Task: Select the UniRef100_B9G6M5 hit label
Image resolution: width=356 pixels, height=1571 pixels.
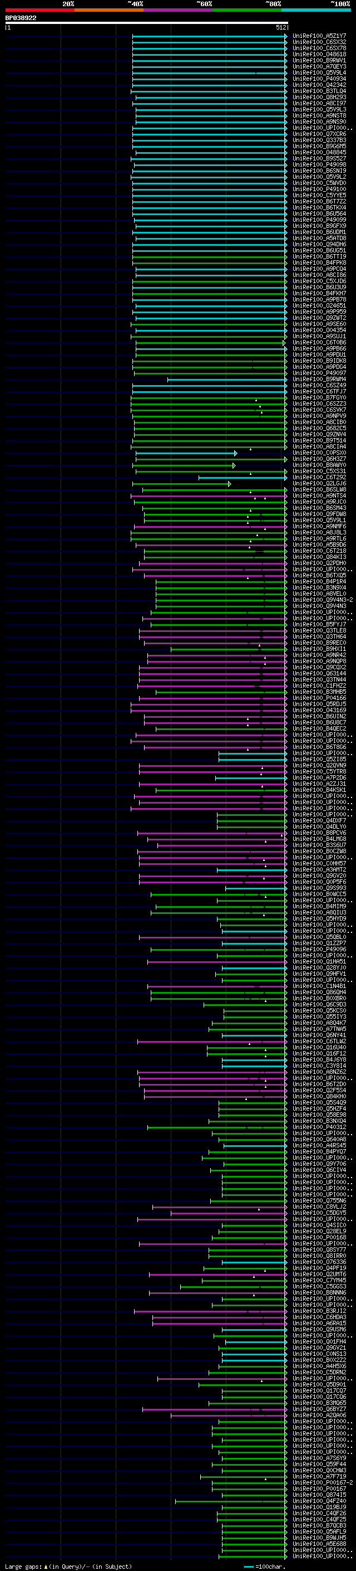Action: 319,147
